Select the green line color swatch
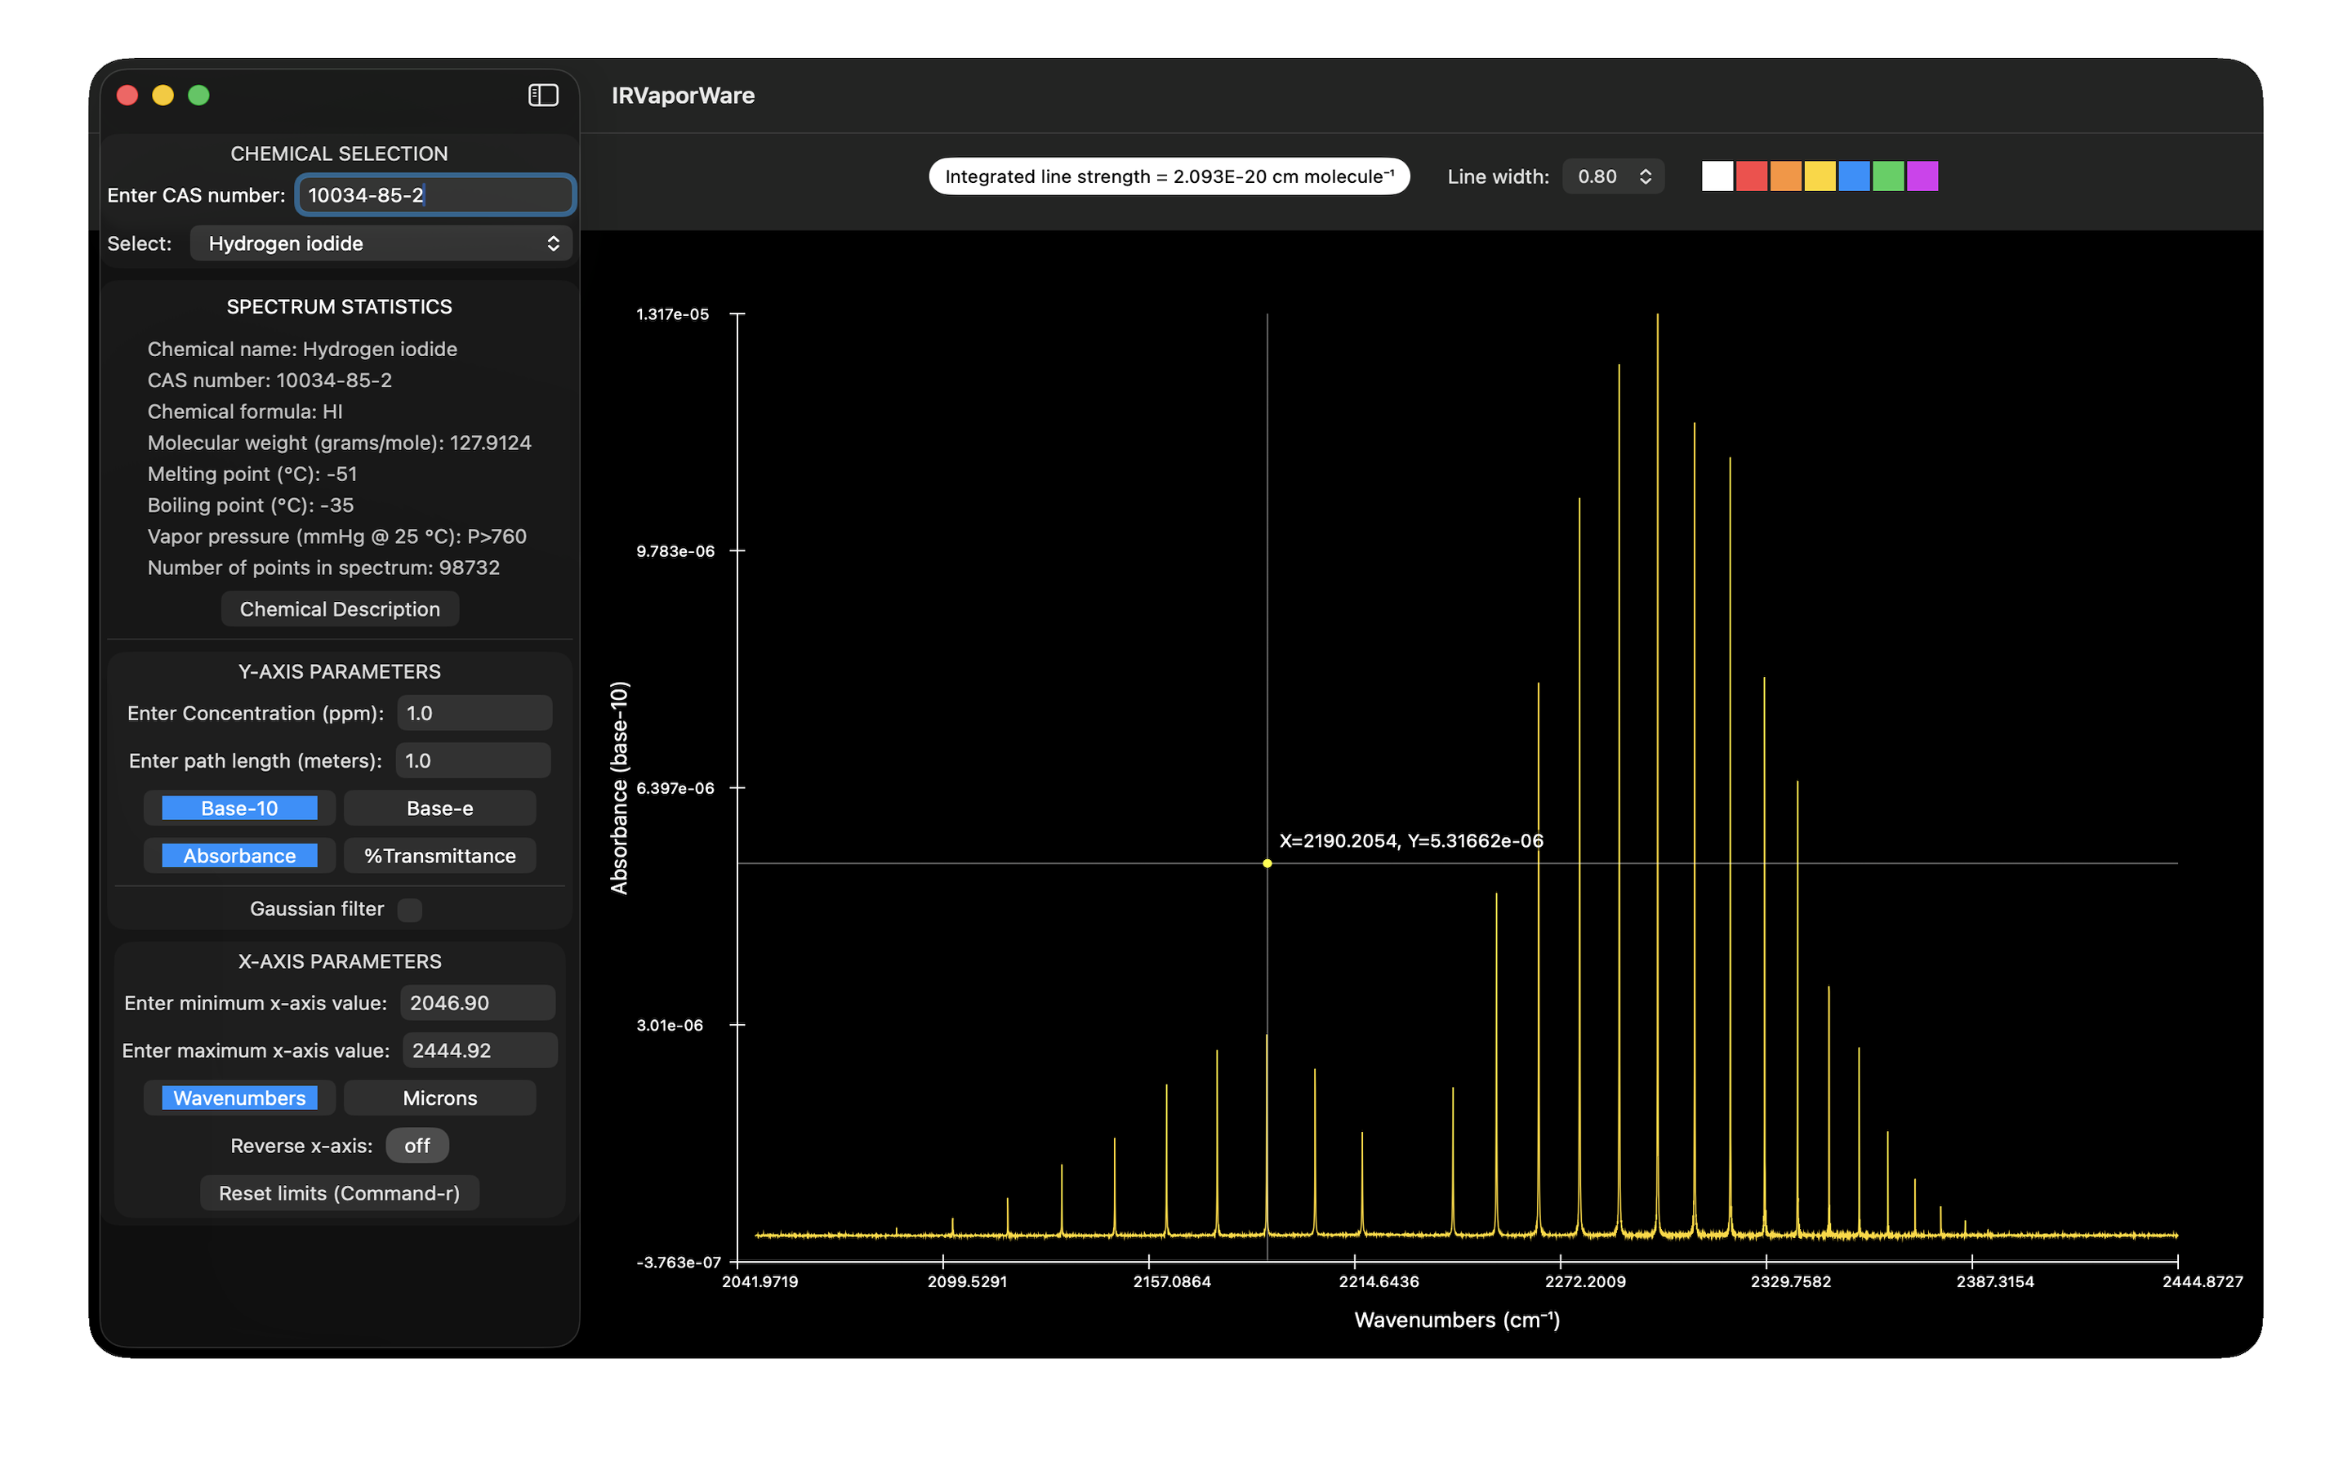The image size is (2352, 1470). [1887, 176]
